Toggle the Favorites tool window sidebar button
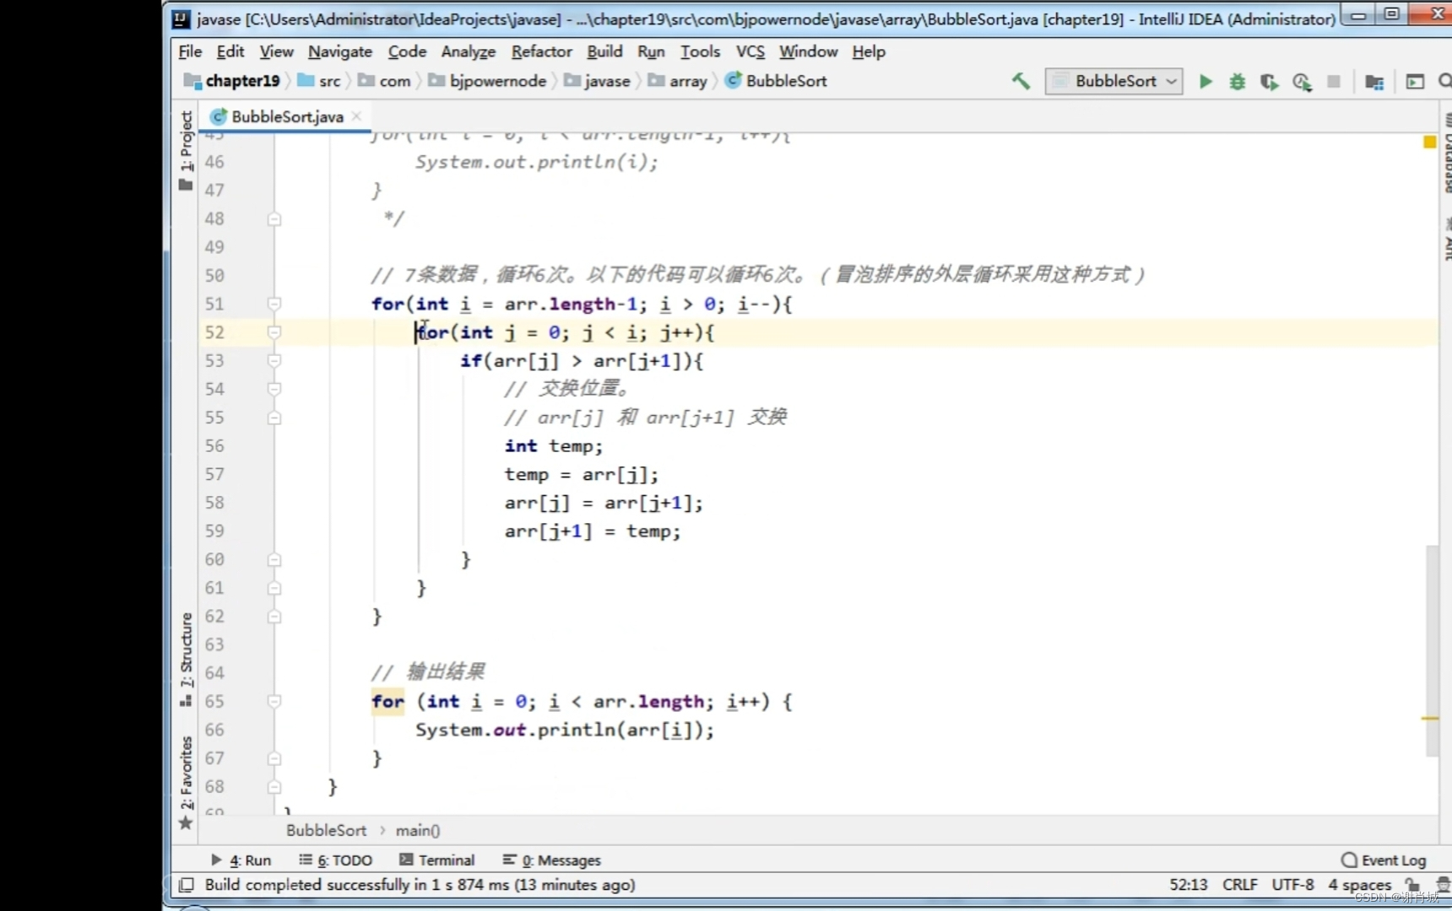The height and width of the screenshot is (911, 1452). [x=186, y=782]
